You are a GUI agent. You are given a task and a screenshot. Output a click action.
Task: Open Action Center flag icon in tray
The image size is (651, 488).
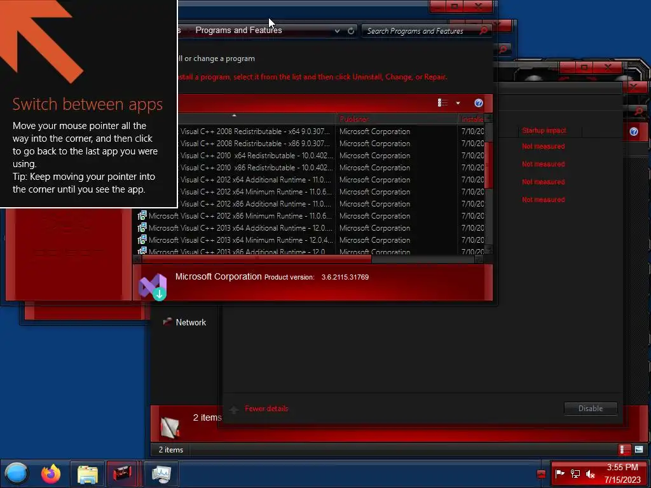click(559, 473)
